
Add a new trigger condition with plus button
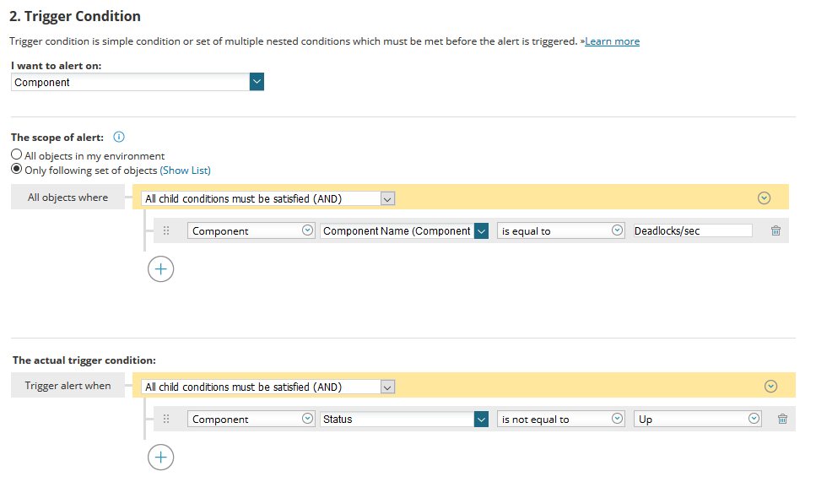[x=161, y=458]
